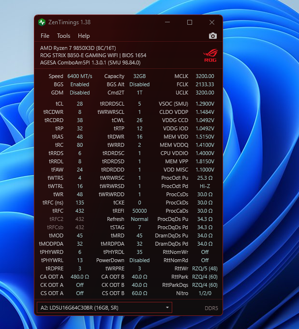Click the ProcDqDs Pu value 34.3 Ω
This screenshot has width=299, height=329.
pyautogui.click(x=205, y=219)
